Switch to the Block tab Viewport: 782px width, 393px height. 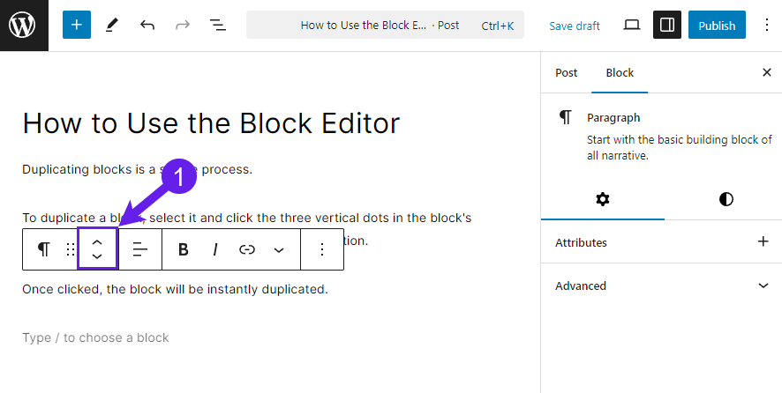620,73
